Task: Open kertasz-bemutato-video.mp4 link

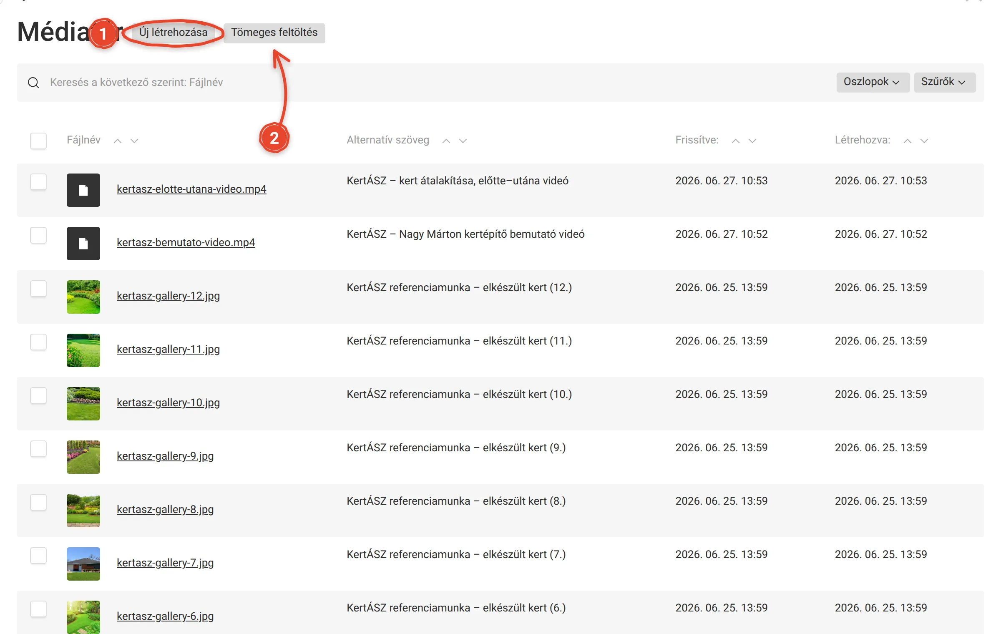Action: pos(186,243)
